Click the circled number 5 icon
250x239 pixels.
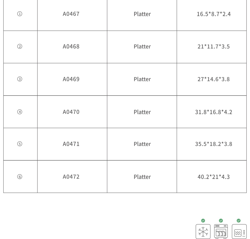pyautogui.click(x=20, y=144)
